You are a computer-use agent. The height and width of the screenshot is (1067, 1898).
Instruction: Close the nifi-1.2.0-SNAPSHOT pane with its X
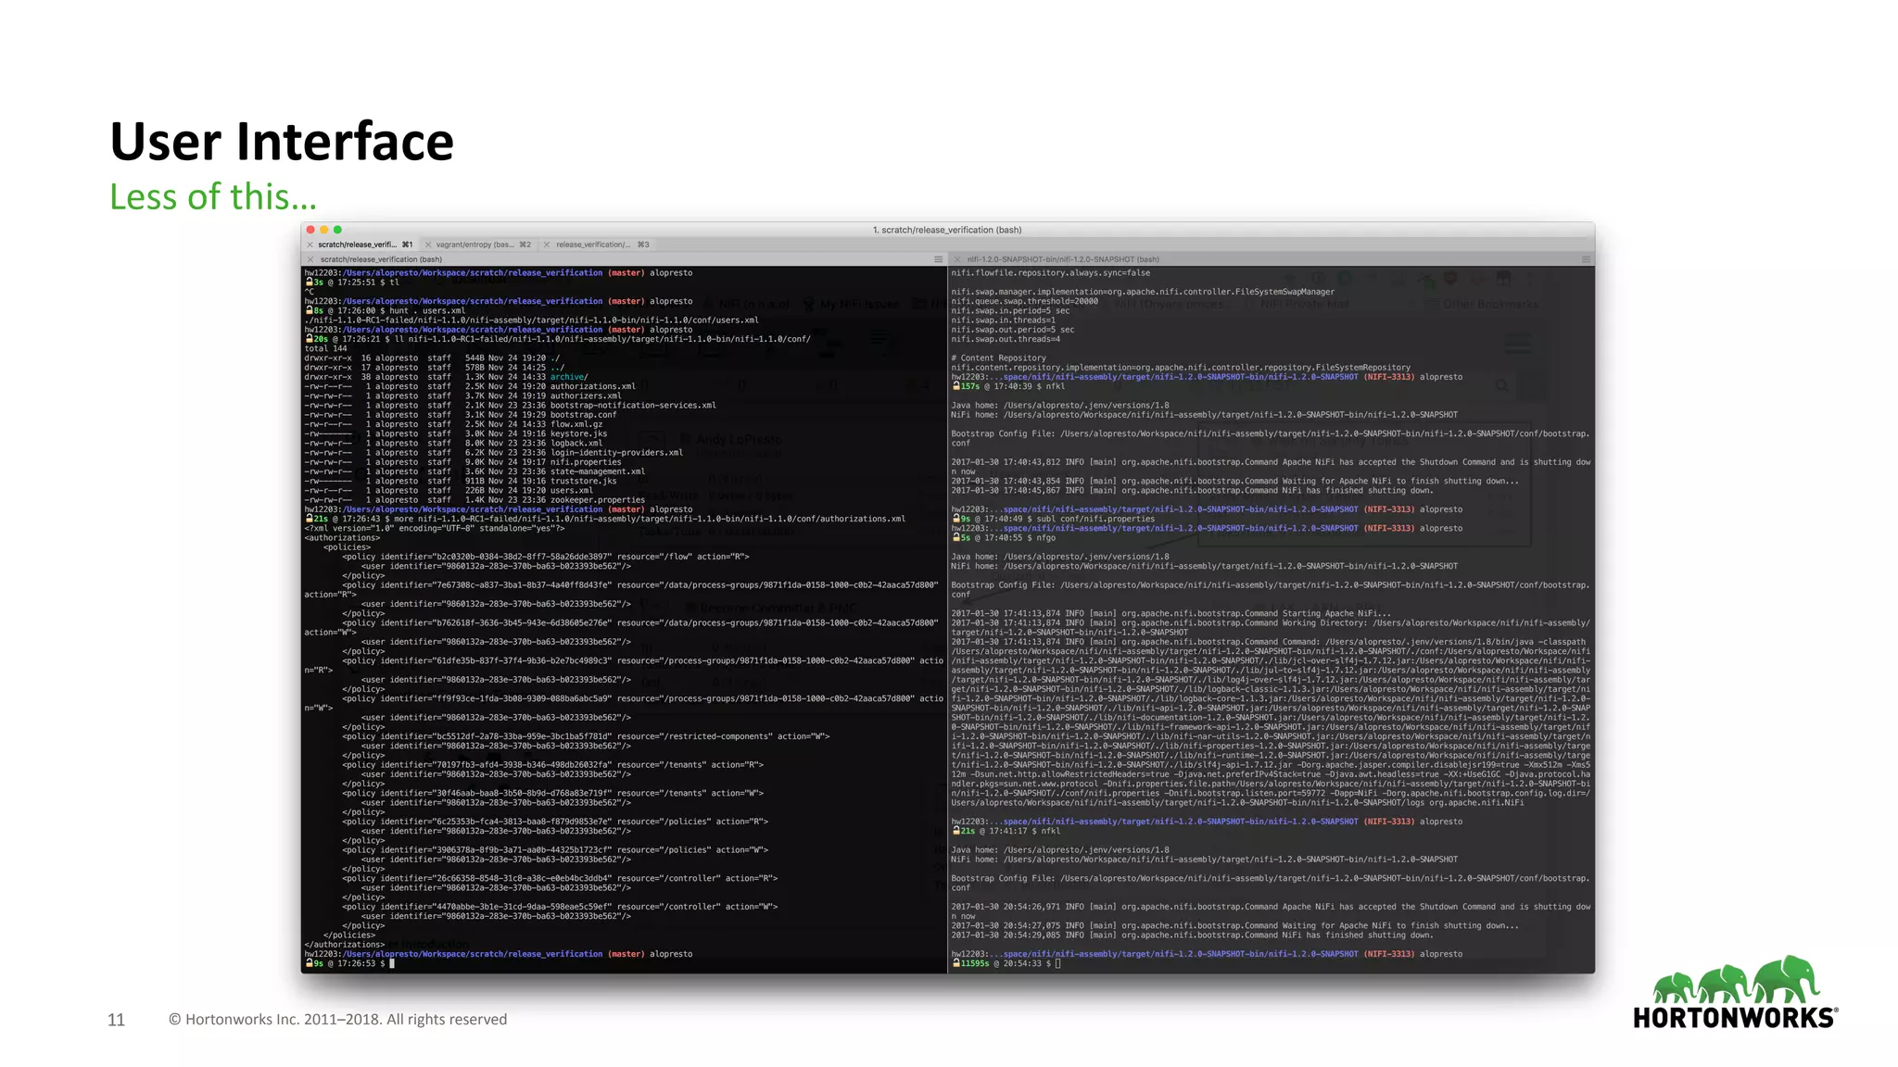coord(956,259)
